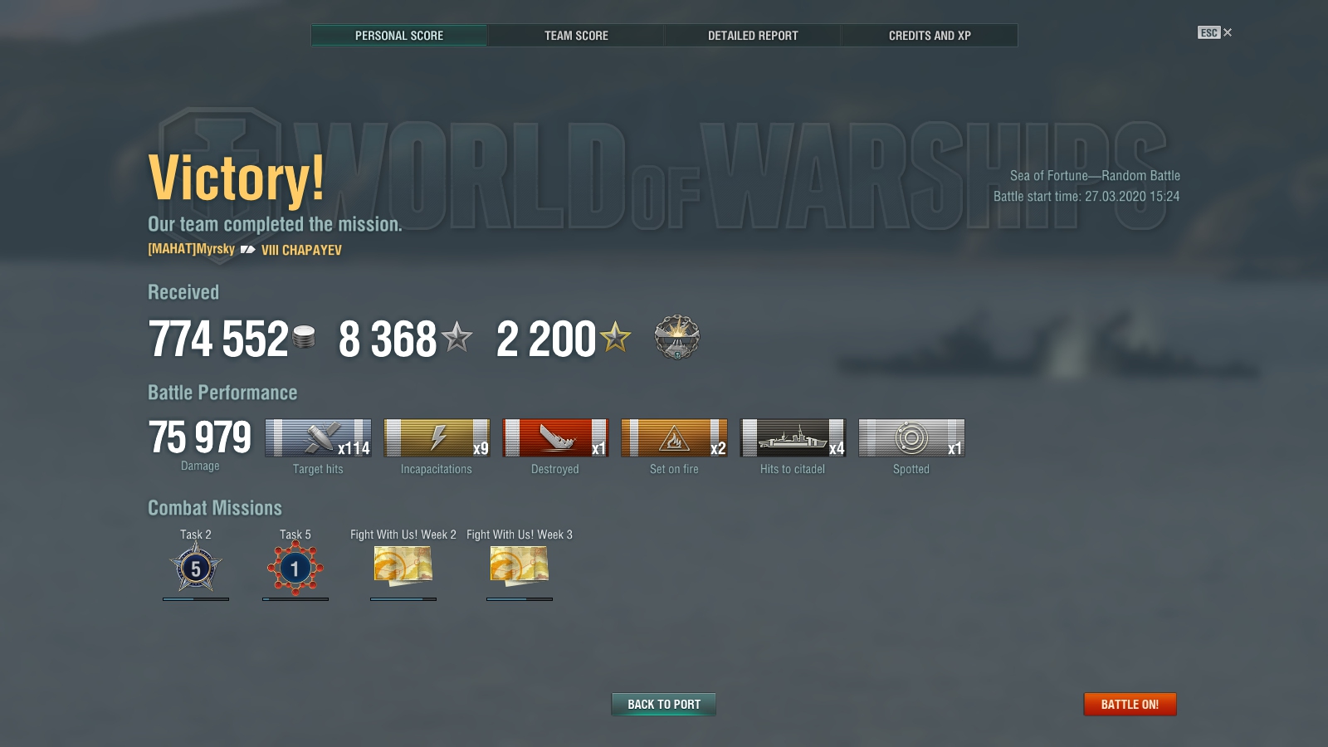Viewport: 1328px width, 747px height.
Task: Click the Incapacitations lightning ribbon
Action: (437, 438)
